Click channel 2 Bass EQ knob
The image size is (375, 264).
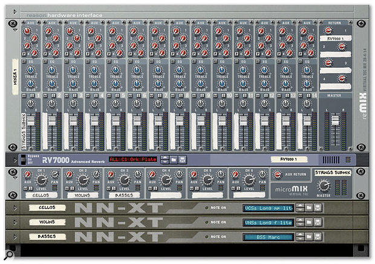pyautogui.click(x=51, y=83)
